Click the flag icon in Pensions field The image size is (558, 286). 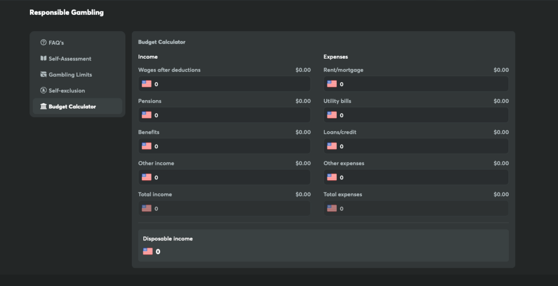pyautogui.click(x=146, y=115)
